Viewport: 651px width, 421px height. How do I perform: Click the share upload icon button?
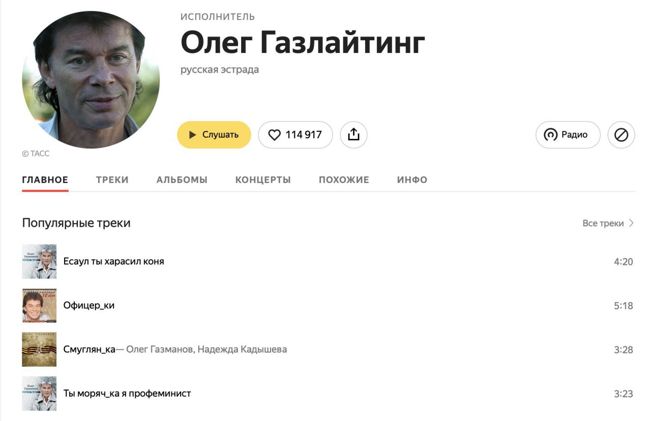[353, 135]
